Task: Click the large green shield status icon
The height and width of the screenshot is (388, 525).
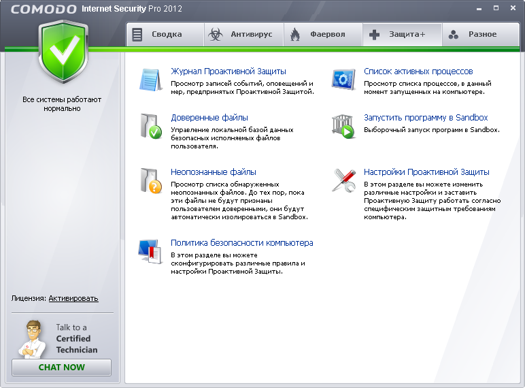Action: 63,52
